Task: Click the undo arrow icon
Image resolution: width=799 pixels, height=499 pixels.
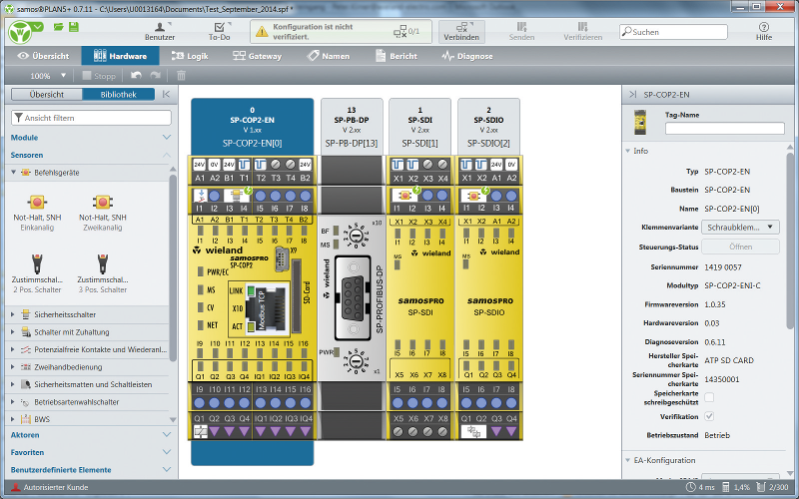Action: point(136,76)
